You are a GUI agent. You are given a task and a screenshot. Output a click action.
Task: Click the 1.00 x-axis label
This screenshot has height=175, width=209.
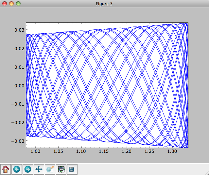click(x=35, y=151)
